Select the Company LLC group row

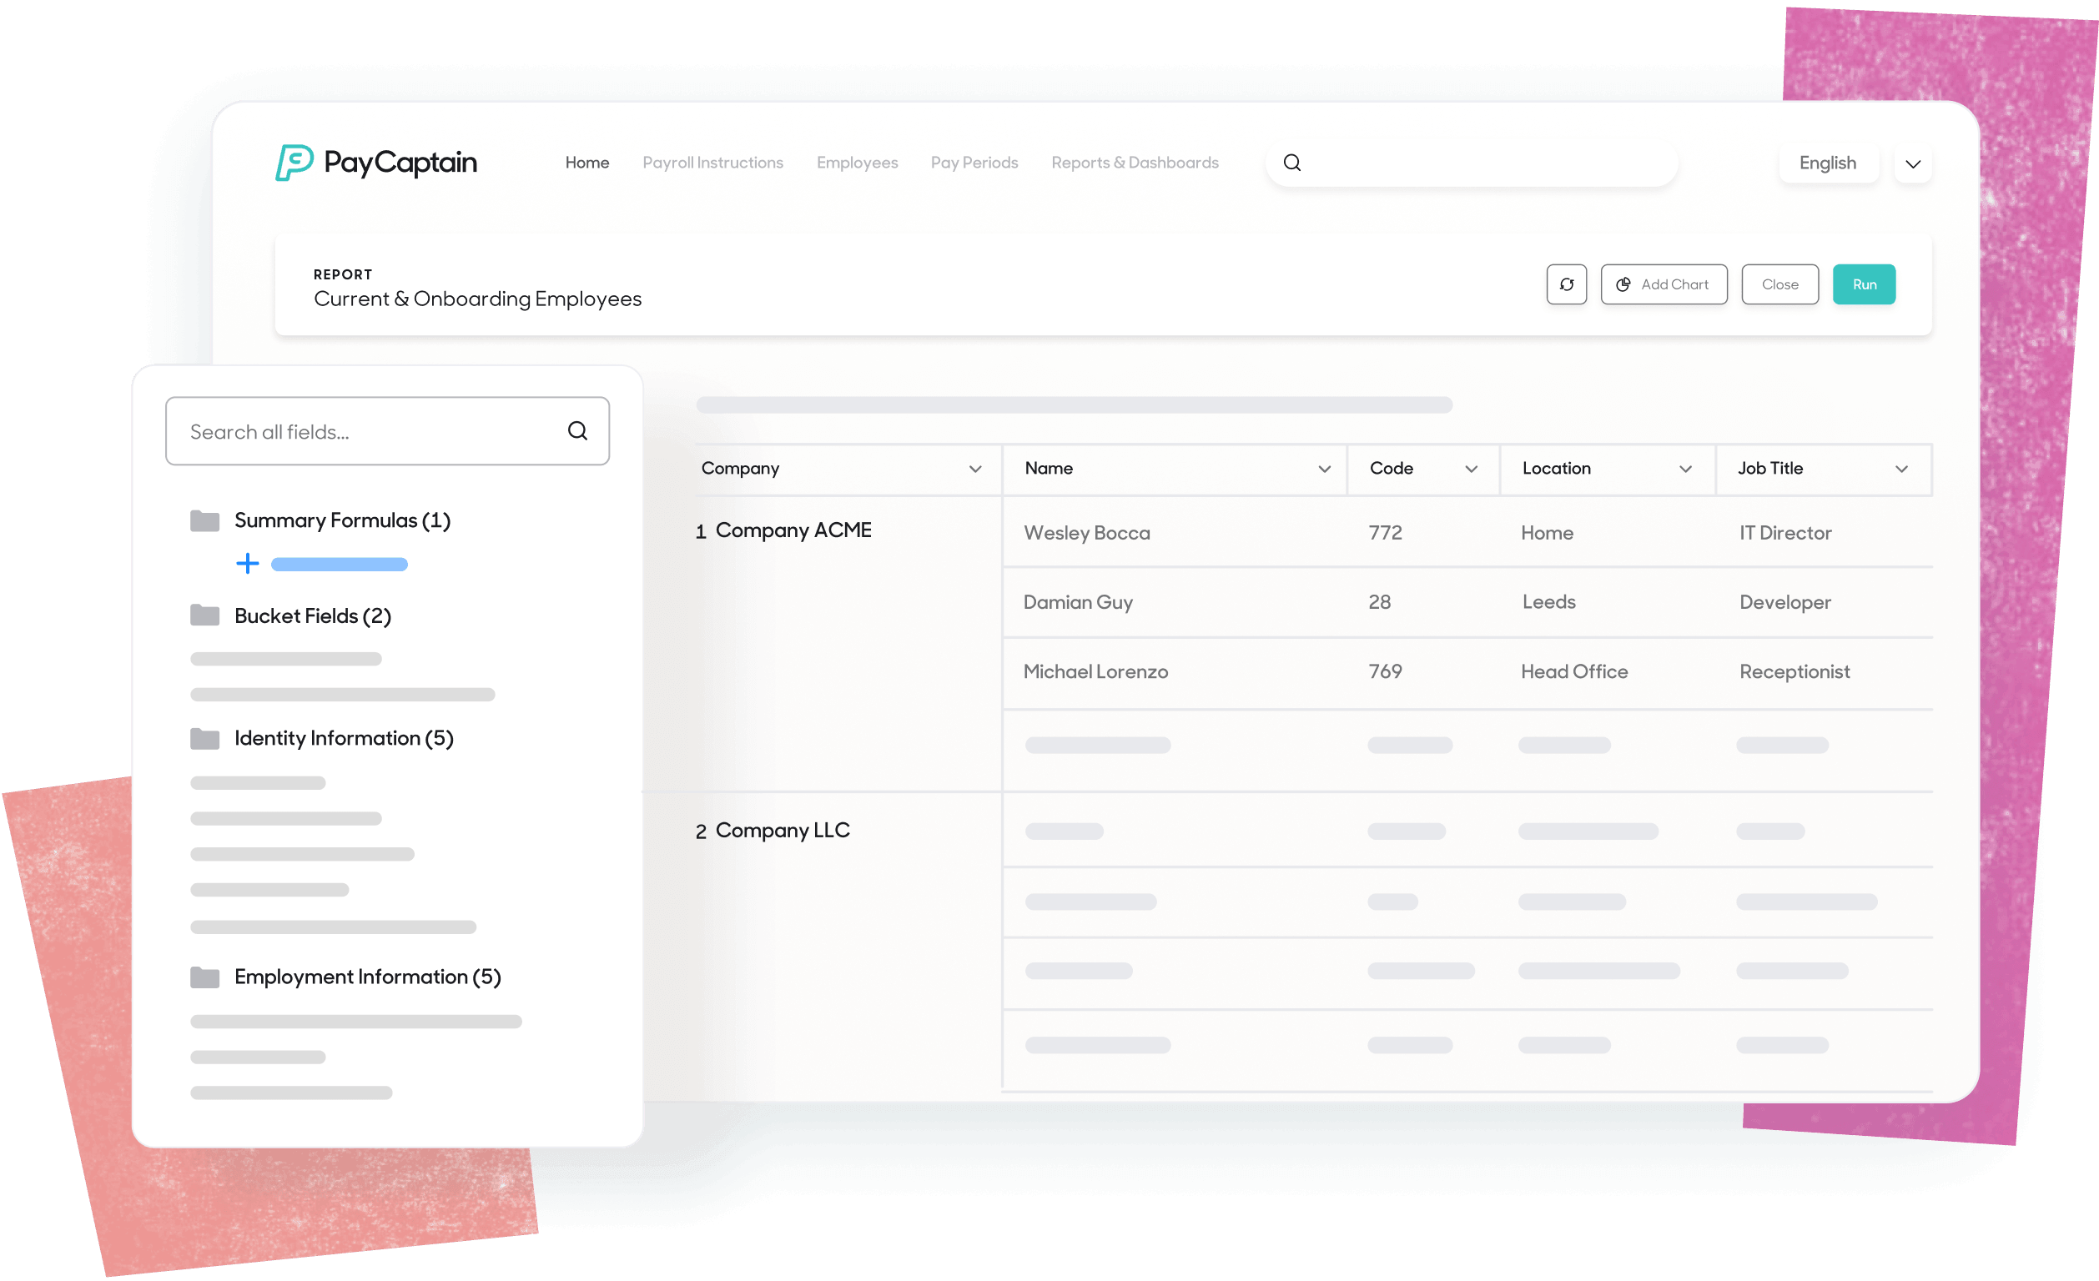click(x=773, y=831)
